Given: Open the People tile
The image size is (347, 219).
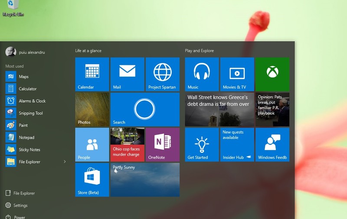Looking at the screenshot, I should click(92, 145).
